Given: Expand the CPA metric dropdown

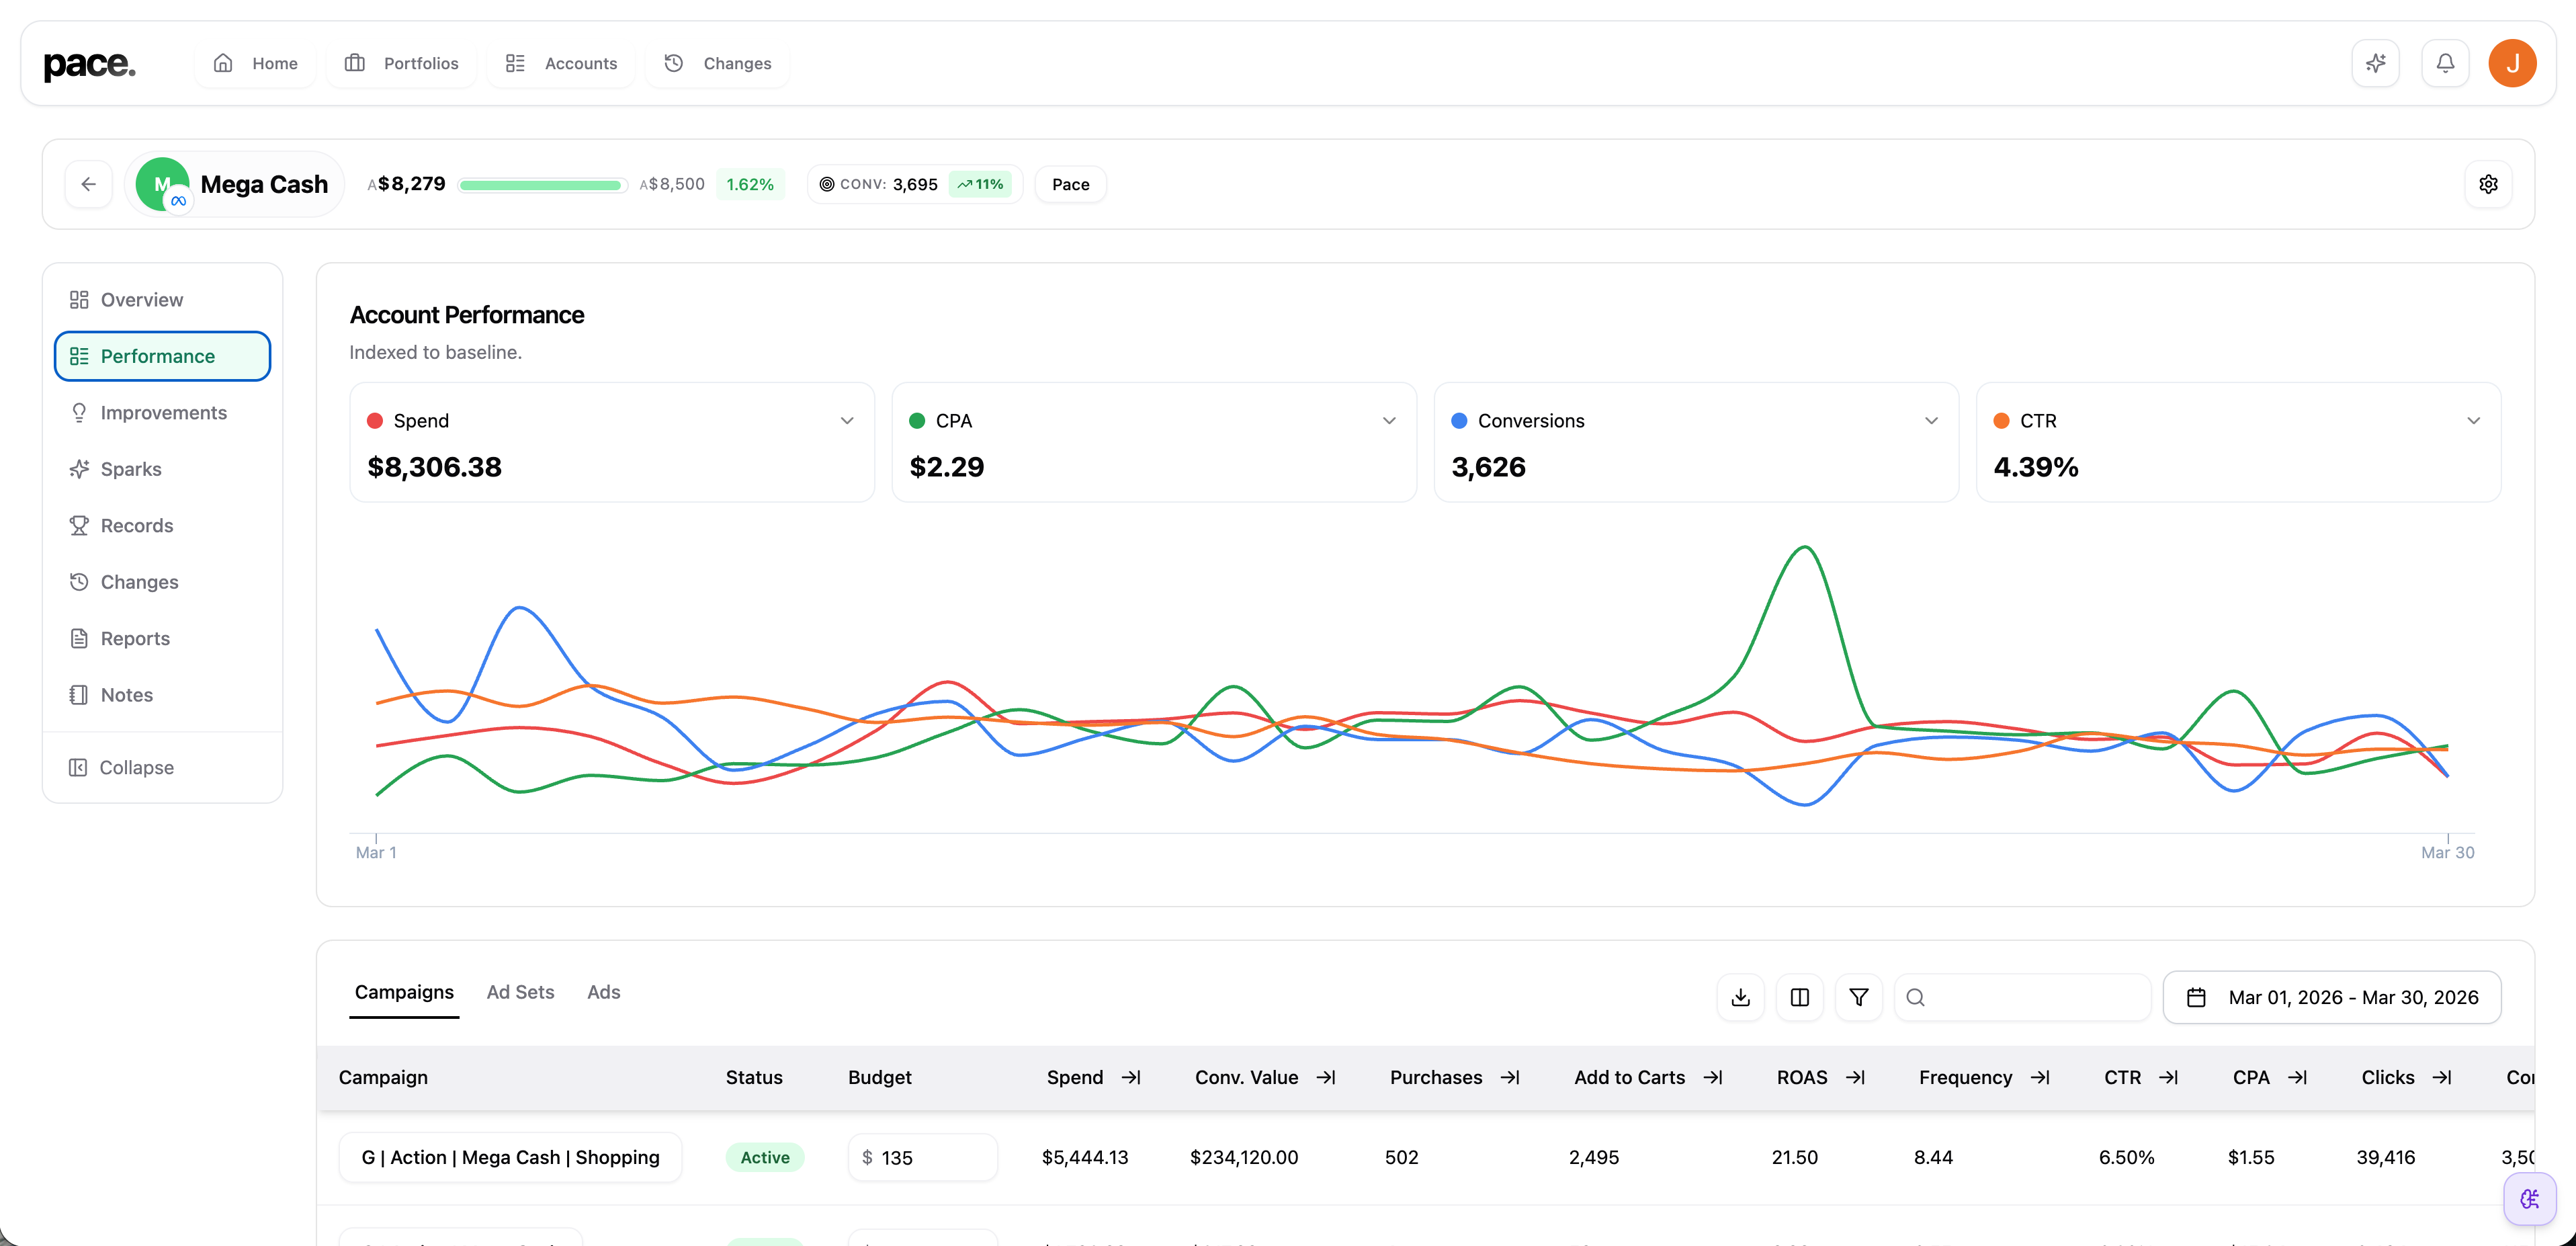Looking at the screenshot, I should pyautogui.click(x=1388, y=421).
